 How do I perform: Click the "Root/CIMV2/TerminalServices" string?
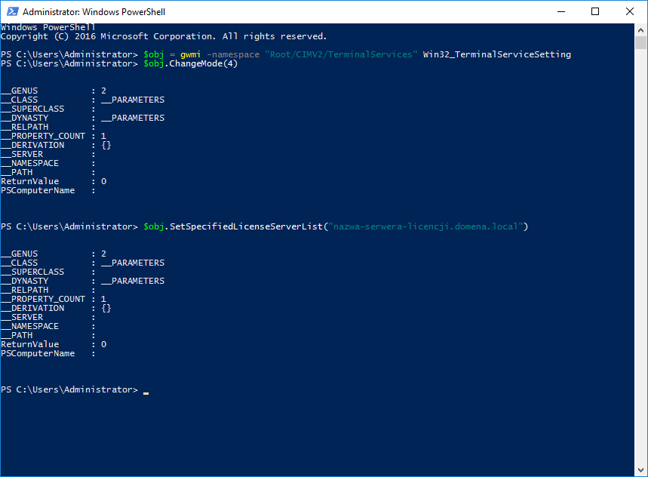point(341,54)
